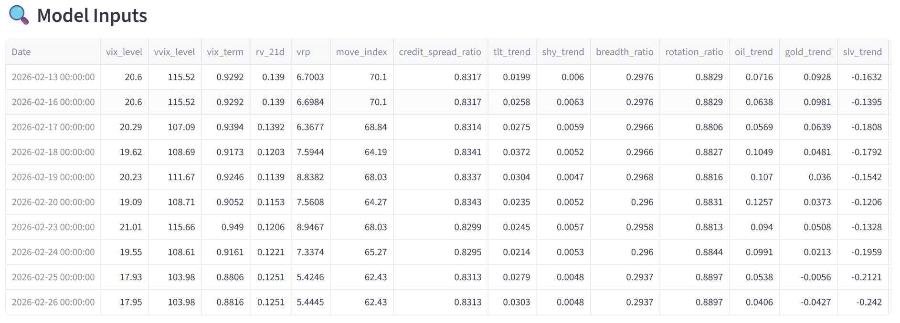Click the breadth_ratio column header

(625, 52)
